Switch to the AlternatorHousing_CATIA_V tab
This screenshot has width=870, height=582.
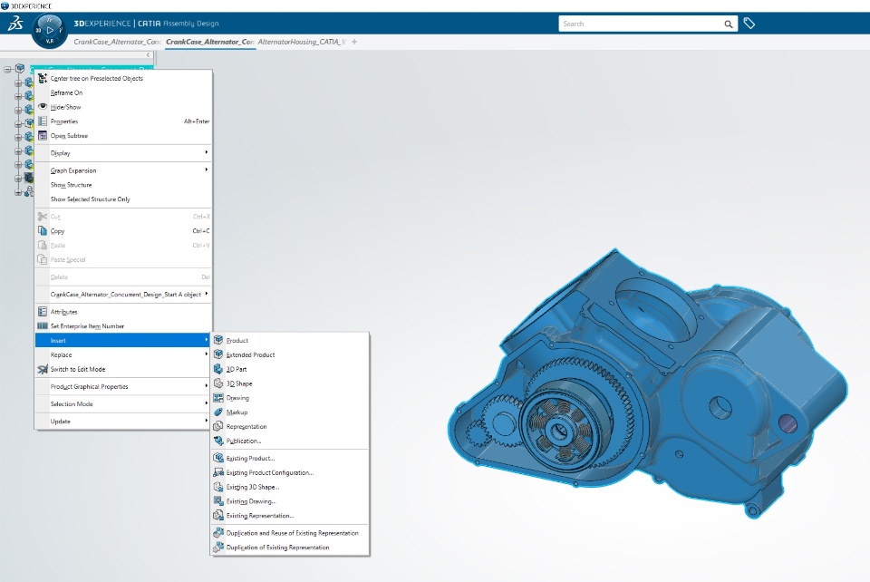coord(301,42)
